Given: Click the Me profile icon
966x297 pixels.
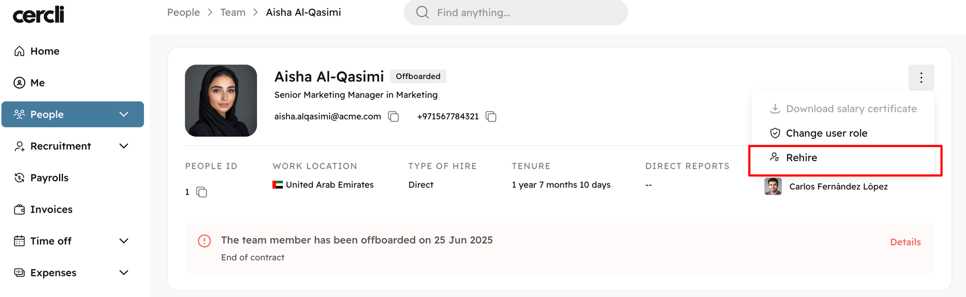Looking at the screenshot, I should [x=19, y=82].
